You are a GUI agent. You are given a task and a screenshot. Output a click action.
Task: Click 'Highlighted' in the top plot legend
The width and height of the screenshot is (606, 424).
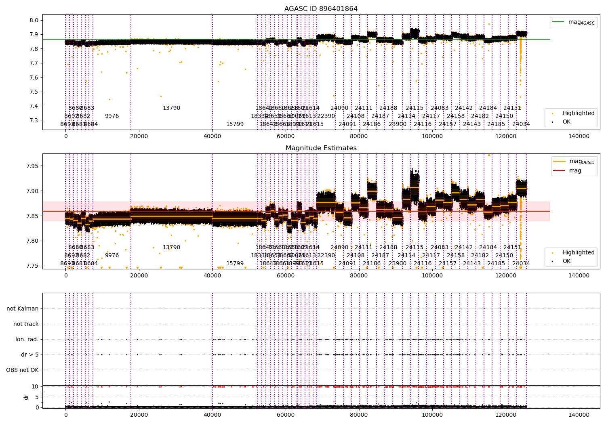coord(579,113)
